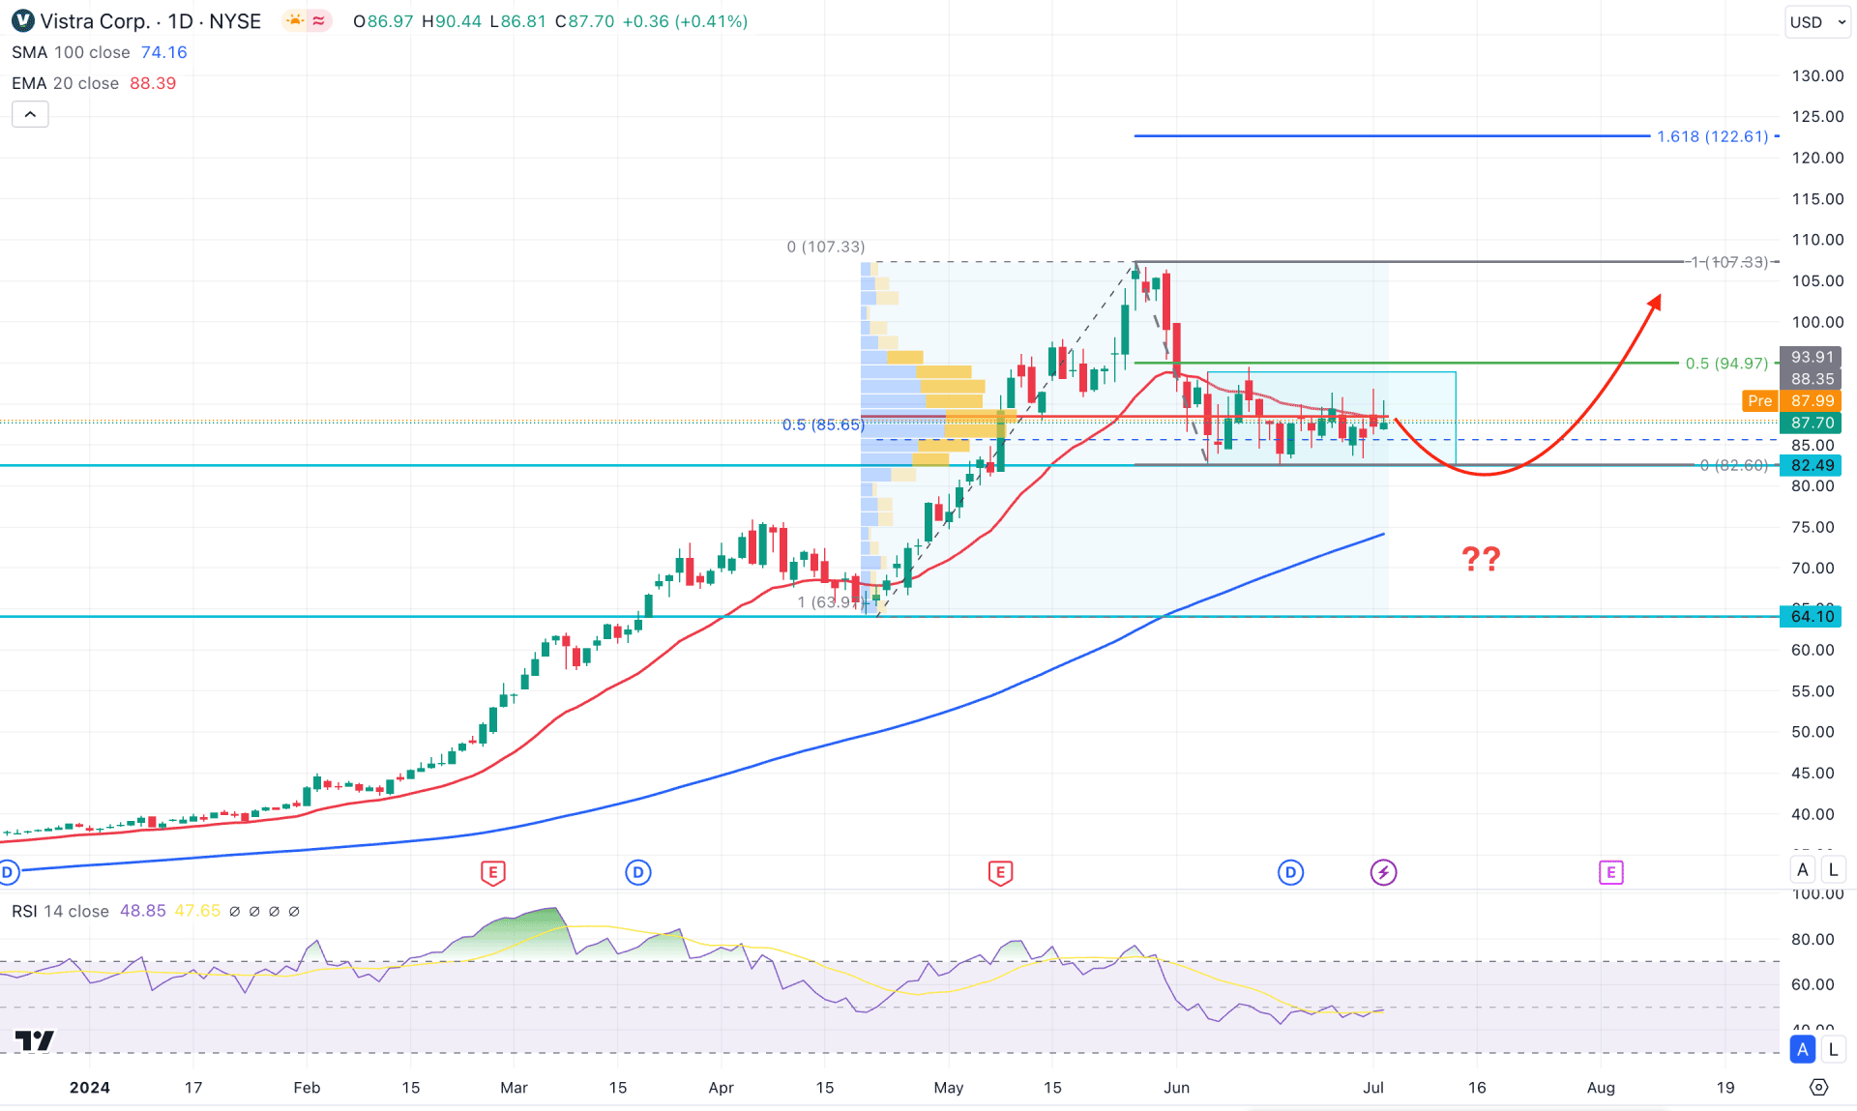Click the pre-market sun session icon

coord(294,20)
